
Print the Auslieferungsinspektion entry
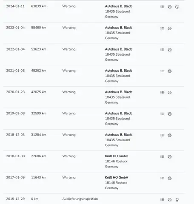point(170,200)
